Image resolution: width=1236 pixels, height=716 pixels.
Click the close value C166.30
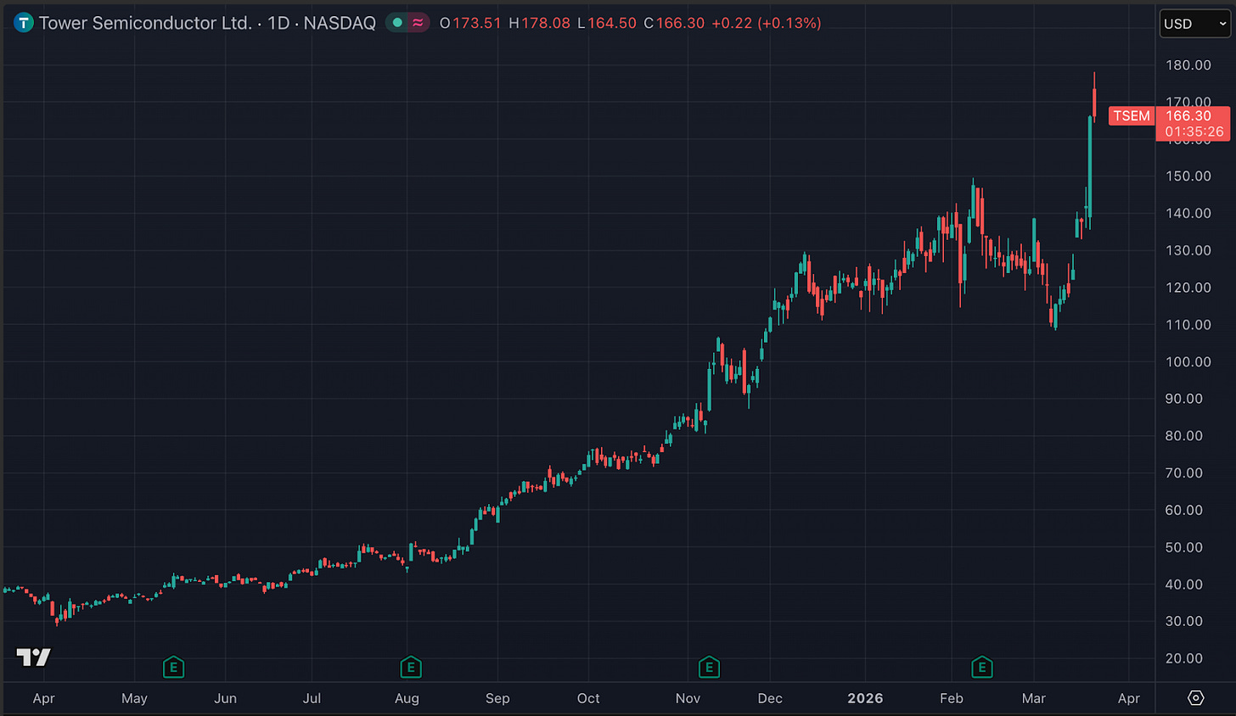674,23
